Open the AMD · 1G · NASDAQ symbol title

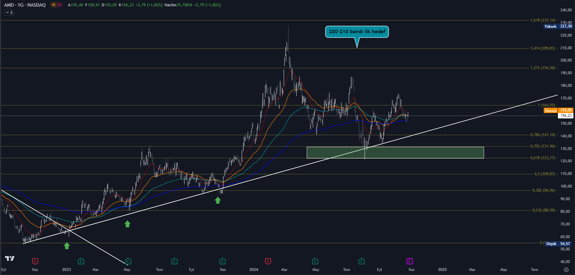click(x=25, y=5)
